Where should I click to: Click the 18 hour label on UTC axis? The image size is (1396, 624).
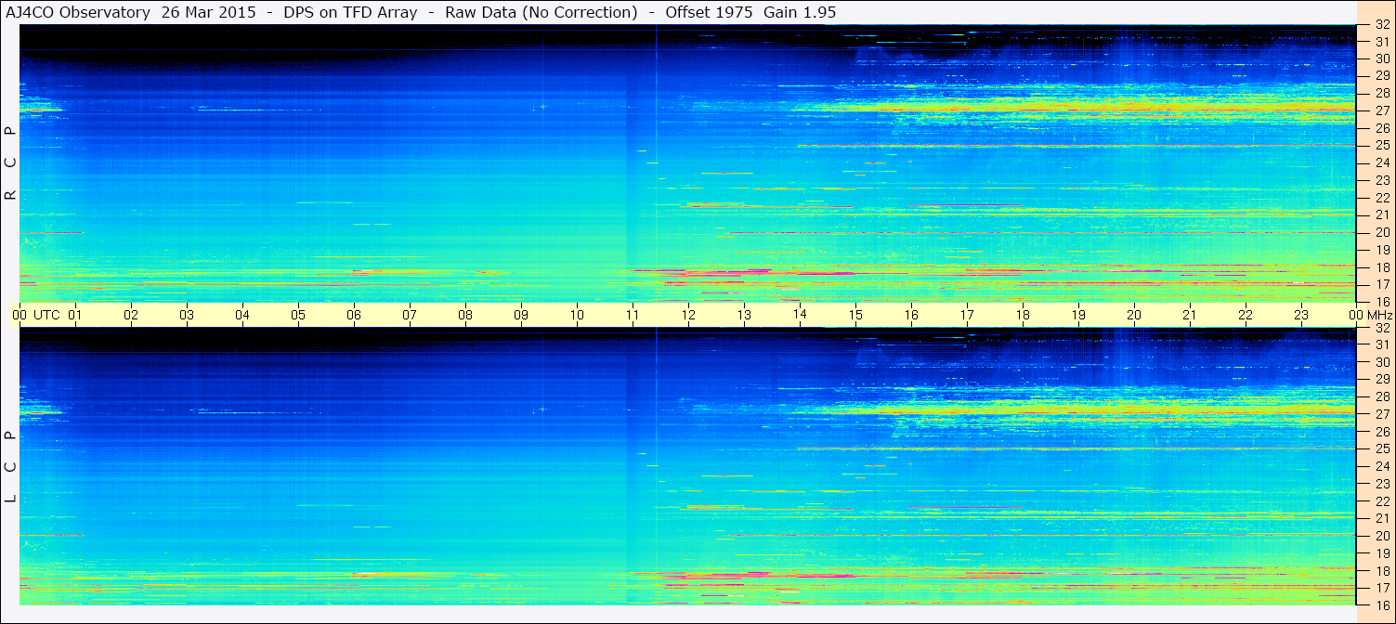1023,315
